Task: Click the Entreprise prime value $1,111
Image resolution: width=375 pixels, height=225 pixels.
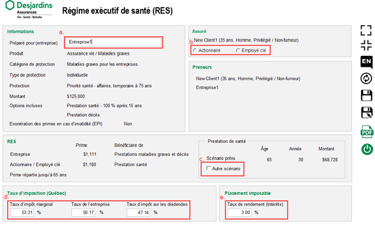Action: point(90,155)
